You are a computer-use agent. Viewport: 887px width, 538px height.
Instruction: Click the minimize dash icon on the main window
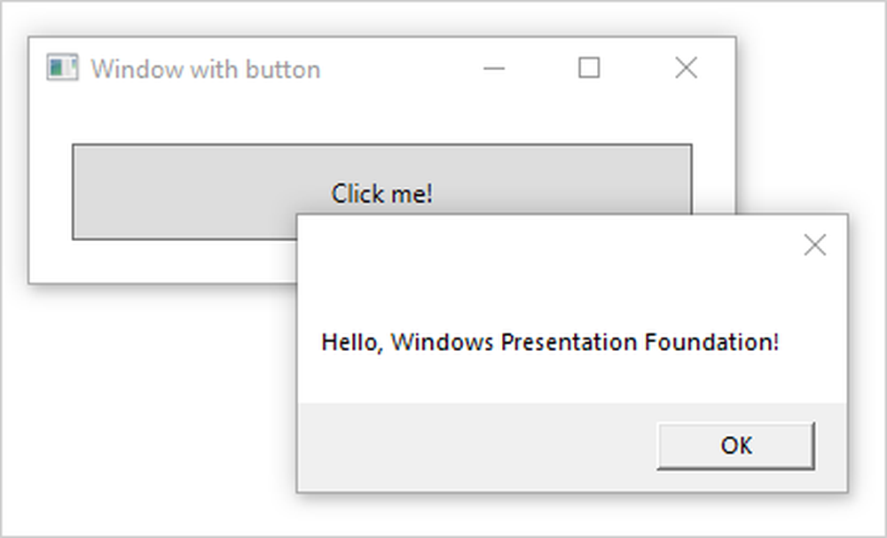495,67
